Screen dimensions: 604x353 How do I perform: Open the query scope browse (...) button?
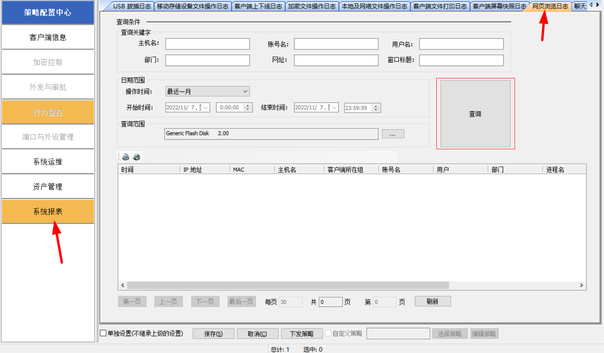393,134
